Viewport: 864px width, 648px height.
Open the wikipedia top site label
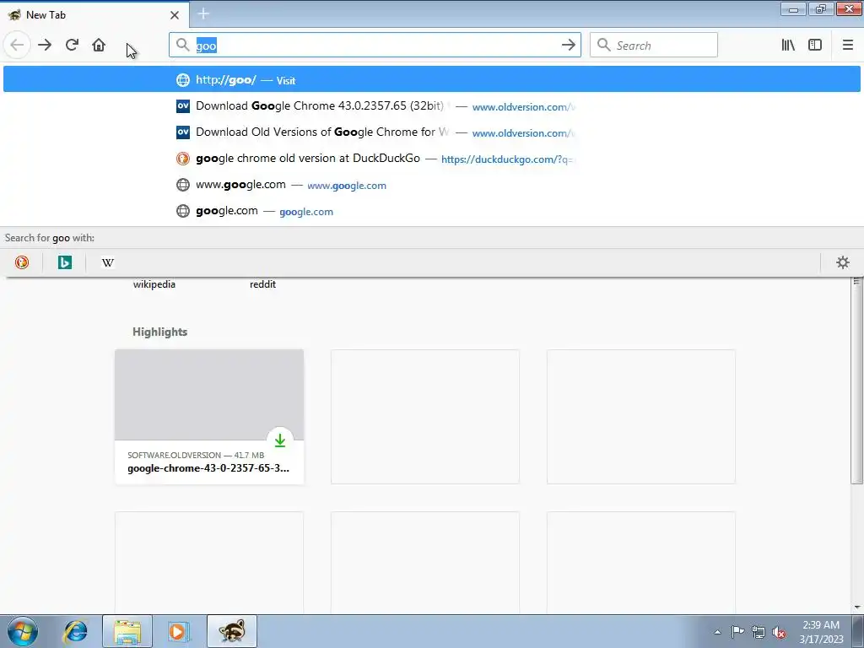[154, 284]
